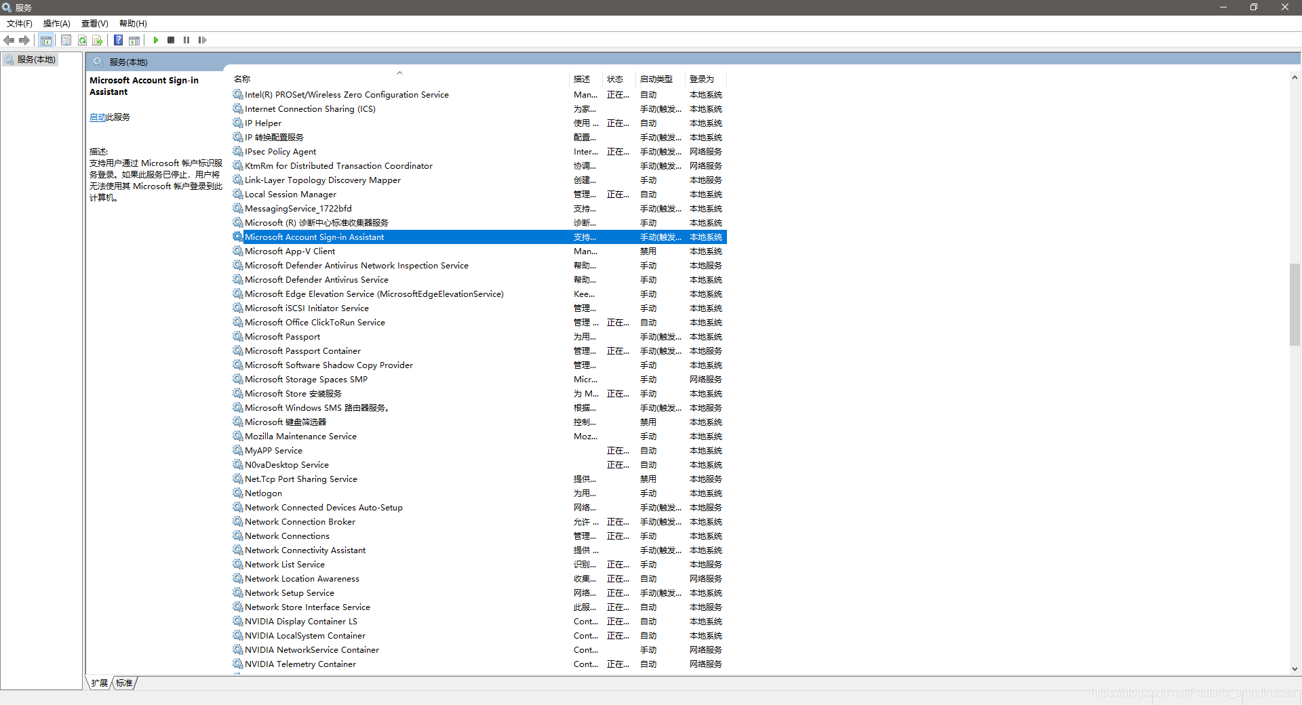The image size is (1302, 705).
Task: Select Network Connected Devices Auto-Setup
Action: click(x=479, y=508)
